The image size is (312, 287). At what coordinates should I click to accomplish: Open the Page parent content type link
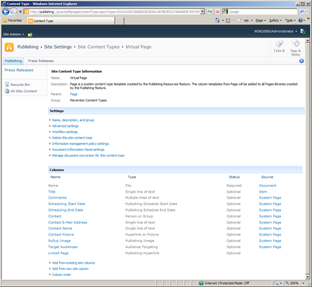coord(73,94)
